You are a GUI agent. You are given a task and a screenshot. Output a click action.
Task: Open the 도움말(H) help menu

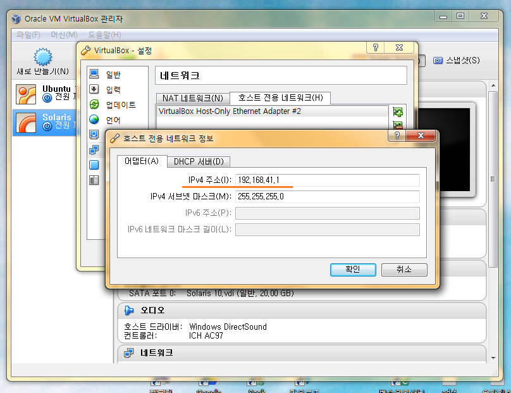tap(104, 35)
